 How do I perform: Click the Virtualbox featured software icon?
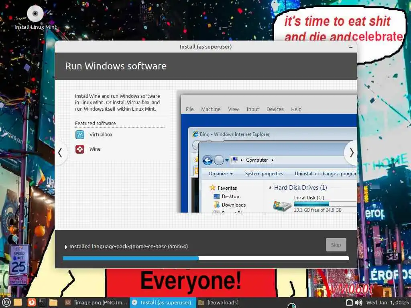[80, 135]
